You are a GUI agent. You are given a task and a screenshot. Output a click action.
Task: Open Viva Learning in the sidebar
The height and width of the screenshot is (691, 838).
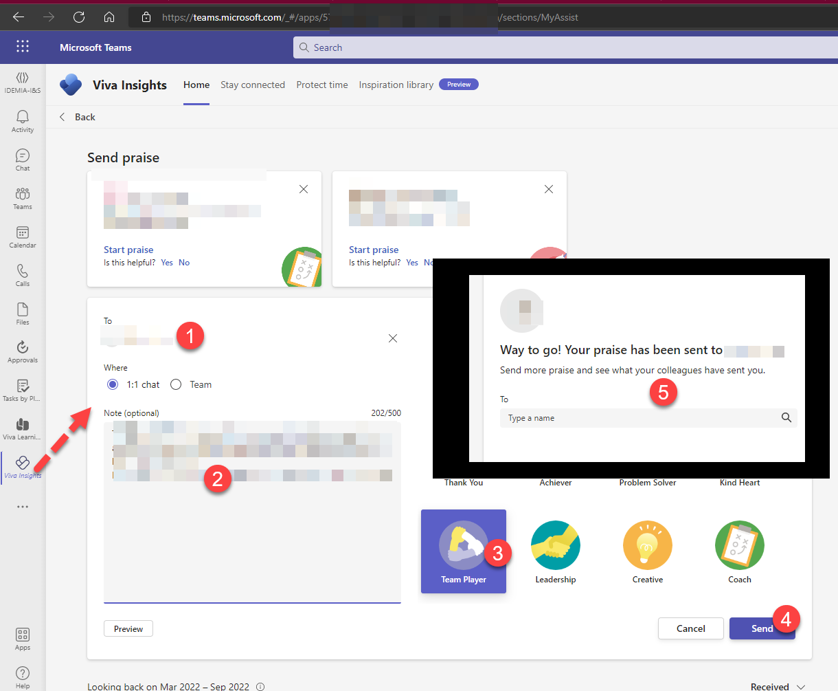tap(22, 429)
